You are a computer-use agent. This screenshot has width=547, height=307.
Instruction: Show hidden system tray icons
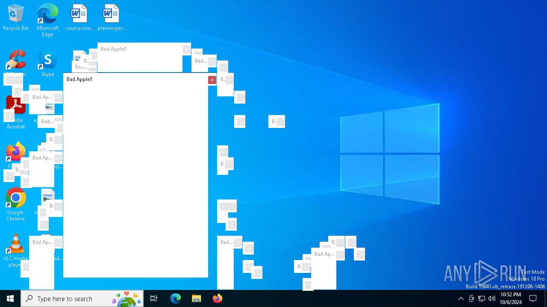coord(461,298)
